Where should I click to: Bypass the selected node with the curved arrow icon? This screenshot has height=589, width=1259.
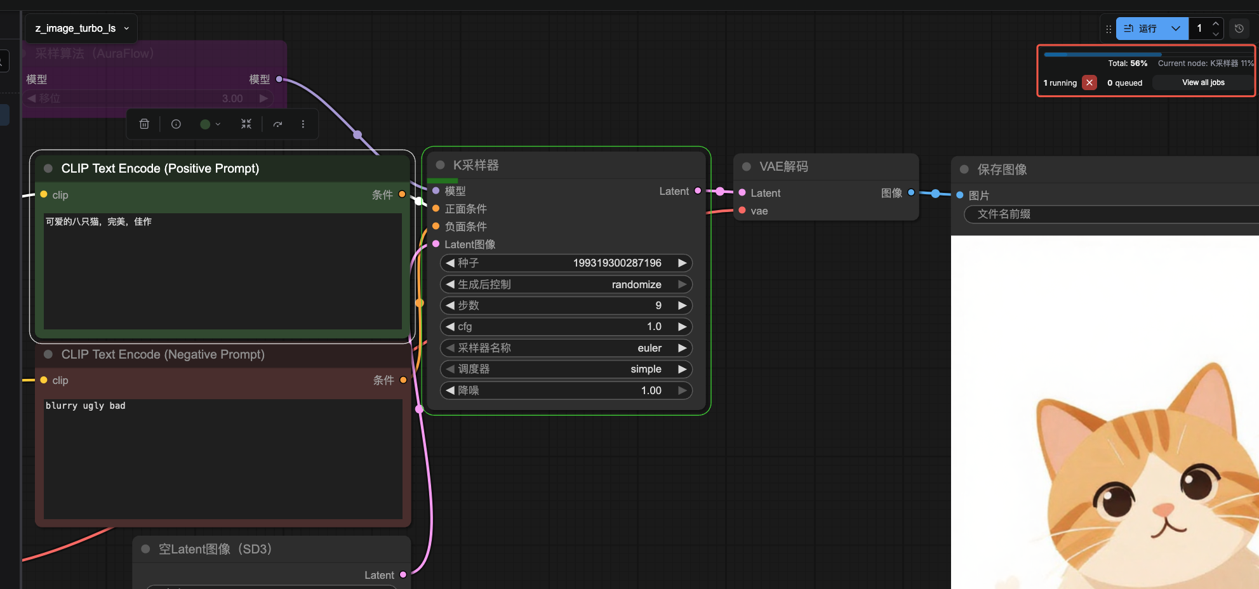pyautogui.click(x=277, y=124)
